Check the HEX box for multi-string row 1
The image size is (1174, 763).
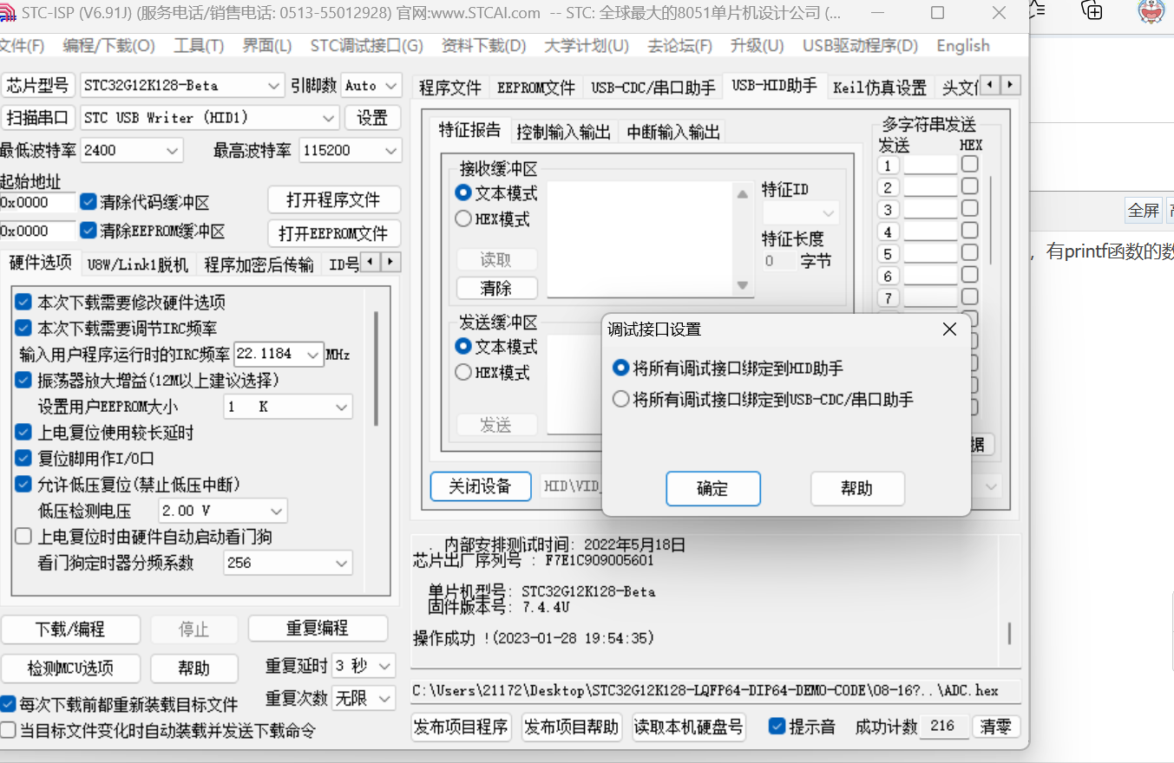[969, 164]
